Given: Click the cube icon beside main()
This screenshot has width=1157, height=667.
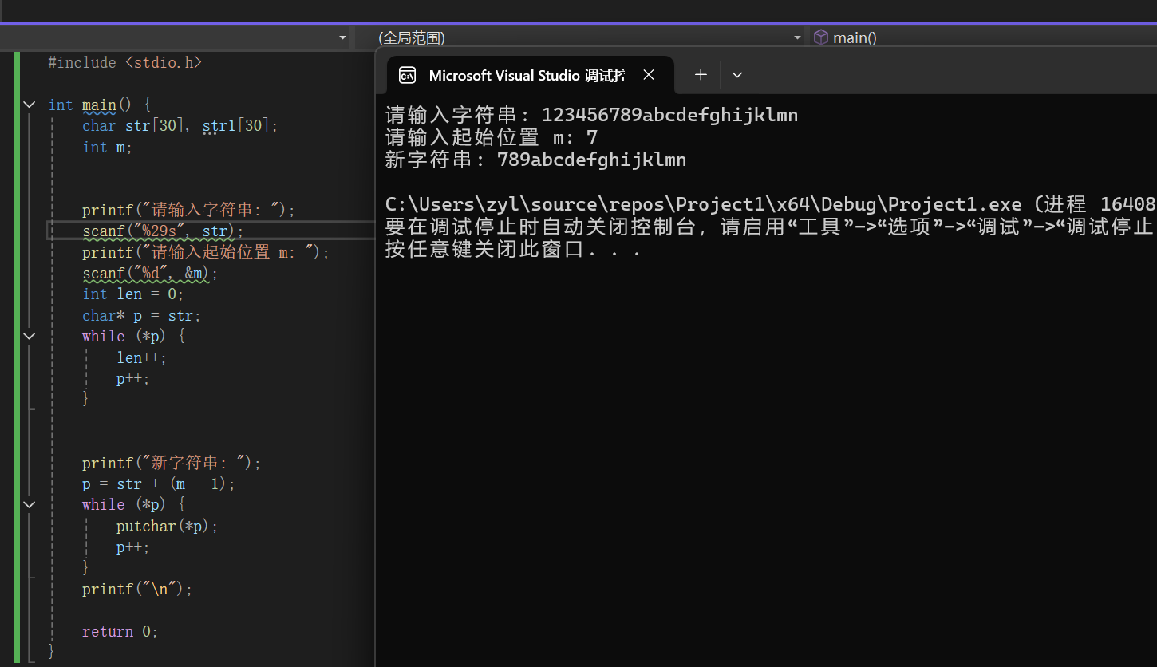Looking at the screenshot, I should [x=820, y=37].
